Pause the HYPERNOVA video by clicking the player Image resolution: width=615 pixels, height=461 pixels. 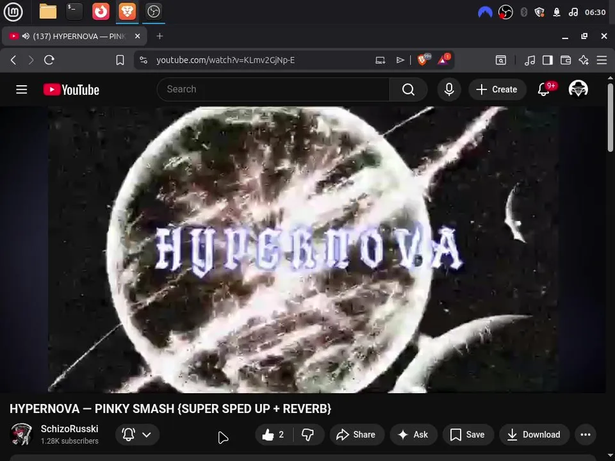click(x=303, y=250)
